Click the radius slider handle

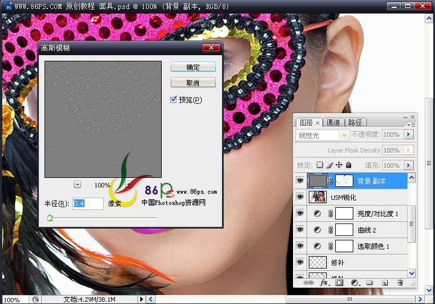(50, 217)
